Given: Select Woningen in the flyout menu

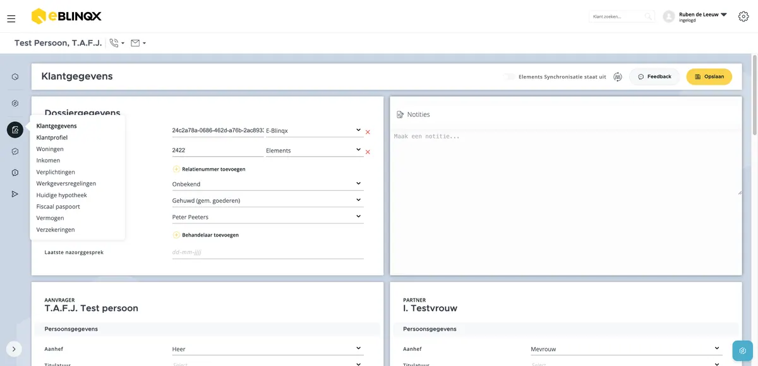Looking at the screenshot, I should click(x=50, y=149).
